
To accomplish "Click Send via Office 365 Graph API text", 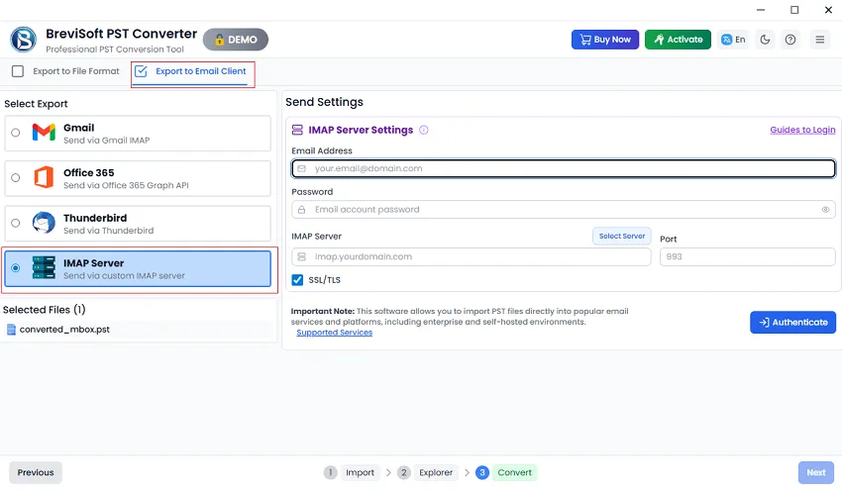I will tap(126, 185).
